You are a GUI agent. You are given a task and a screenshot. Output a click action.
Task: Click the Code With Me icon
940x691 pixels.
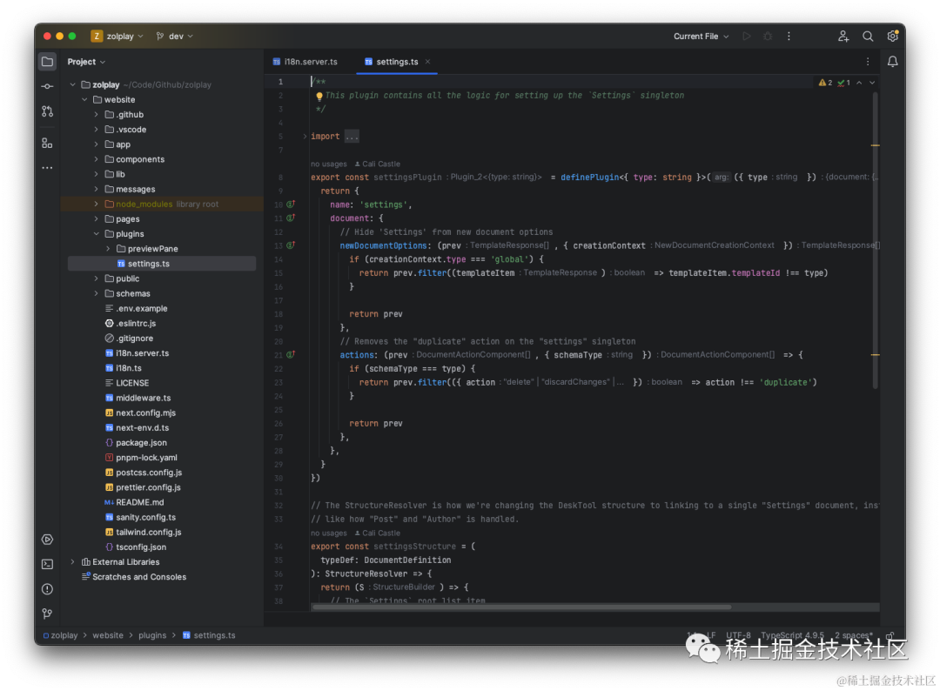(x=843, y=37)
